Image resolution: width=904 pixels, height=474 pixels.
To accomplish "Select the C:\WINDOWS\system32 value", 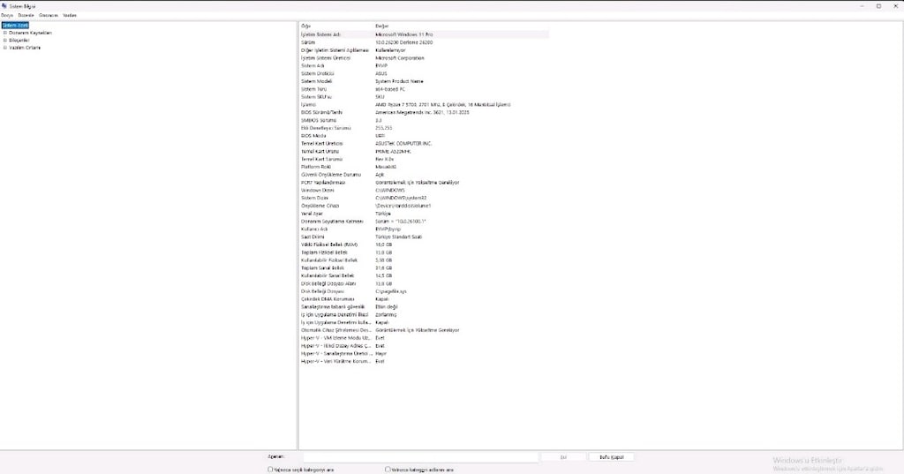I will pos(402,199).
